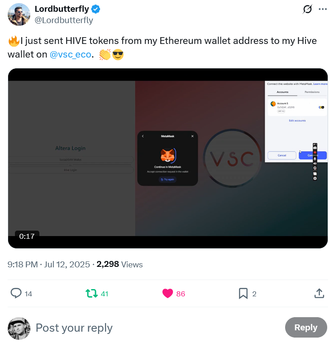Click the Lordbutterfly display name

(x=62, y=9)
